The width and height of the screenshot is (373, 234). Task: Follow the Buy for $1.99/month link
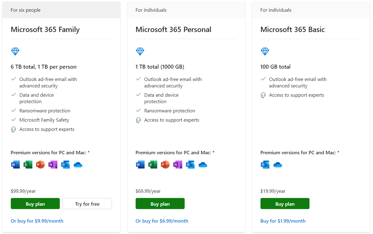(283, 221)
